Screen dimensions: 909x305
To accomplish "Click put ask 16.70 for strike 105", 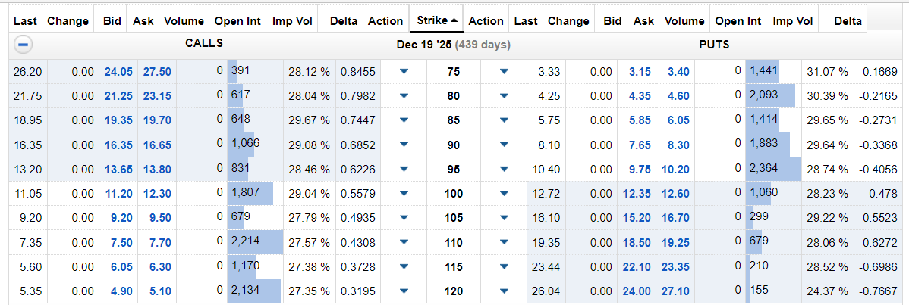I will [676, 218].
